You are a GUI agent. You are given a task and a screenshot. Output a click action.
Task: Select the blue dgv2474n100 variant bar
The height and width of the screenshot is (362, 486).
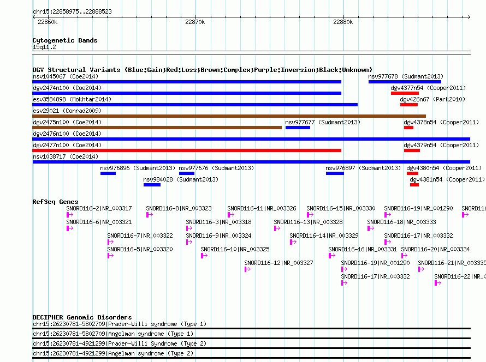[x=187, y=93]
